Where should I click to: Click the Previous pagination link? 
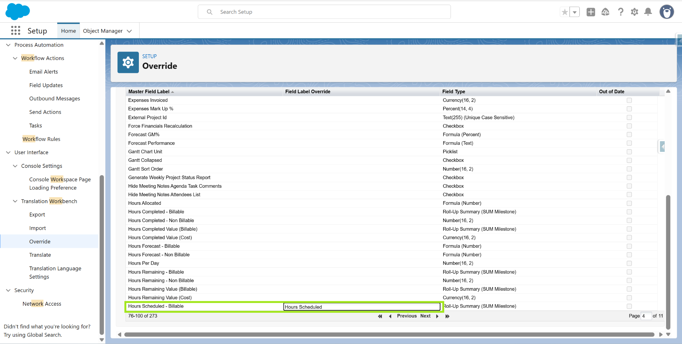tap(407, 316)
